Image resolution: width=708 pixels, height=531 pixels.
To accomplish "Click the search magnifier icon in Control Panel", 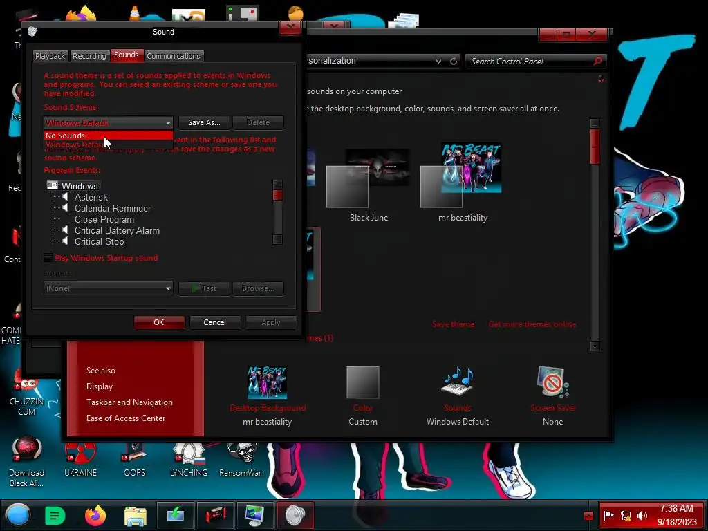I will 598,61.
